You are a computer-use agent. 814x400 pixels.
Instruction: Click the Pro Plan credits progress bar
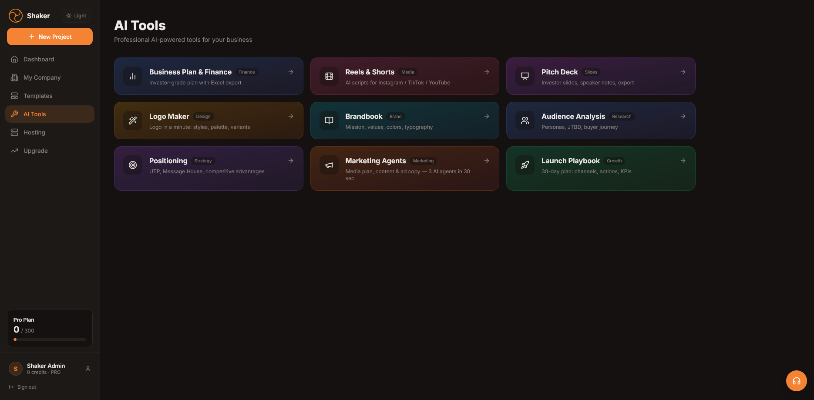tap(50, 339)
